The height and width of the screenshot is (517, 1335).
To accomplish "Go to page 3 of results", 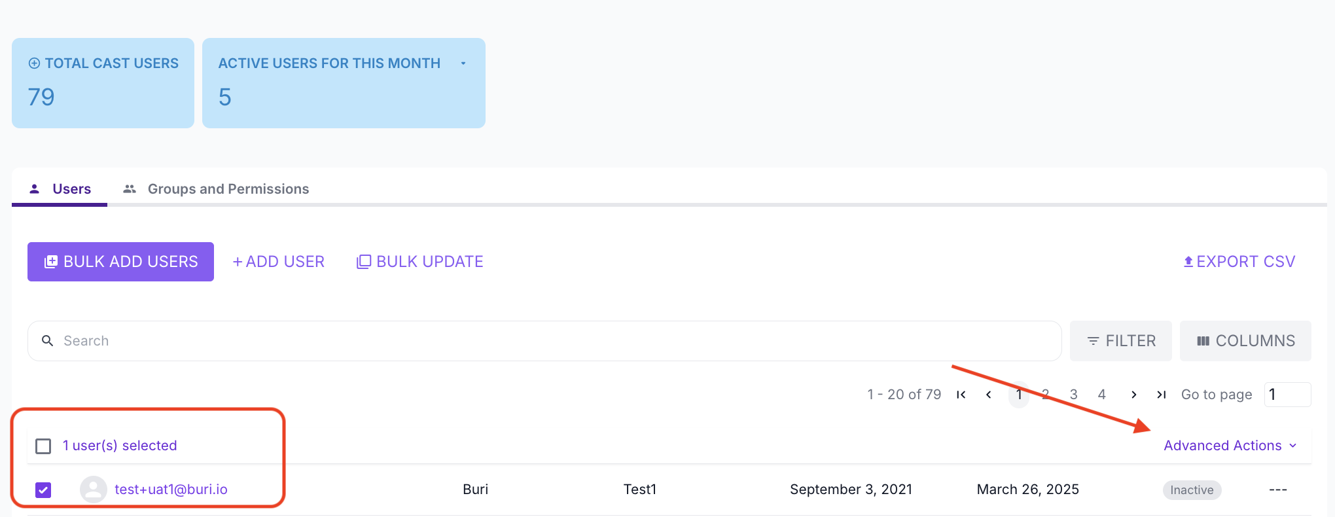I will tap(1073, 395).
